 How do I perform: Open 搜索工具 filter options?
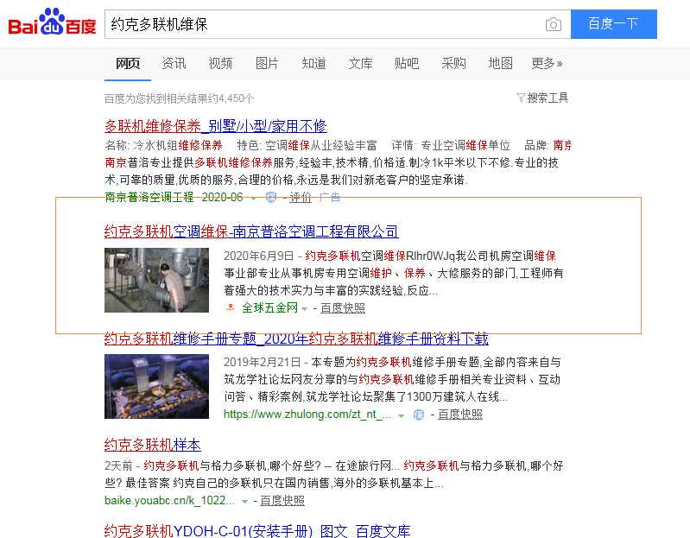click(x=542, y=98)
